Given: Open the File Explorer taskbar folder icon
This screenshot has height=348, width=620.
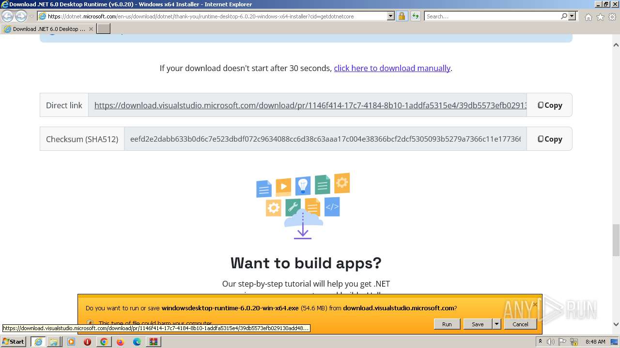Looking at the screenshot, I should point(54,342).
